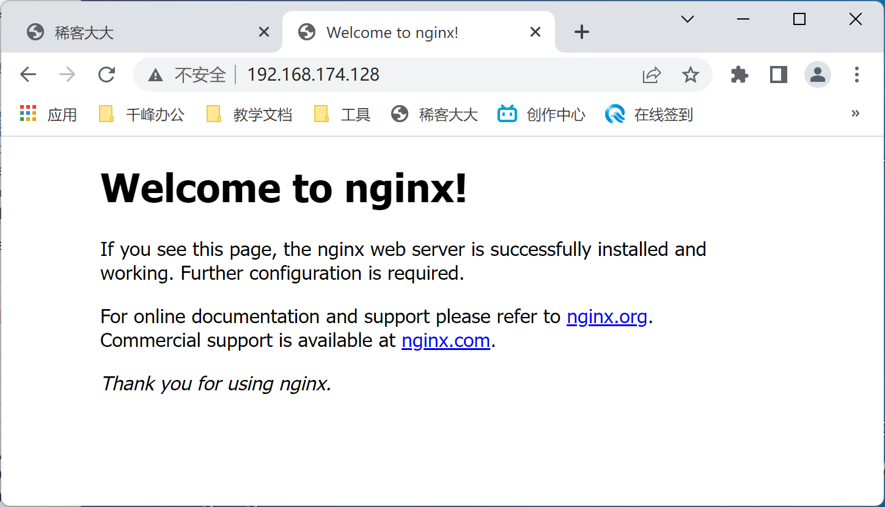The height and width of the screenshot is (507, 885).
Task: Go back to the previous page
Action: (x=28, y=74)
